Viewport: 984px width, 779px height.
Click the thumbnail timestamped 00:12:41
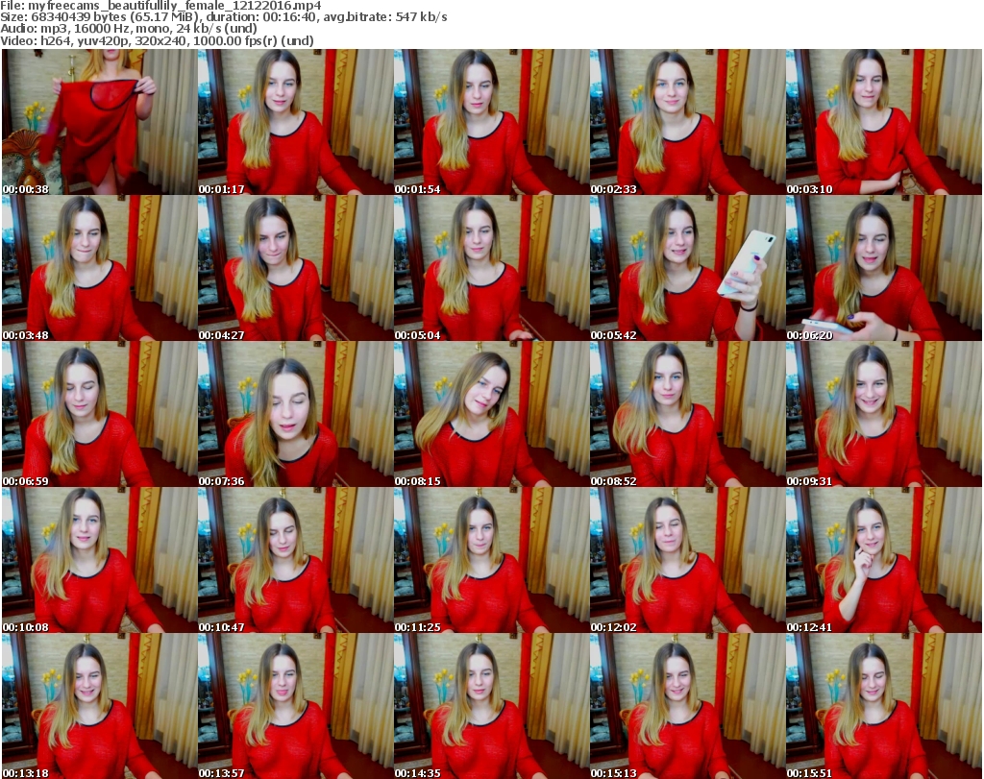coord(884,560)
